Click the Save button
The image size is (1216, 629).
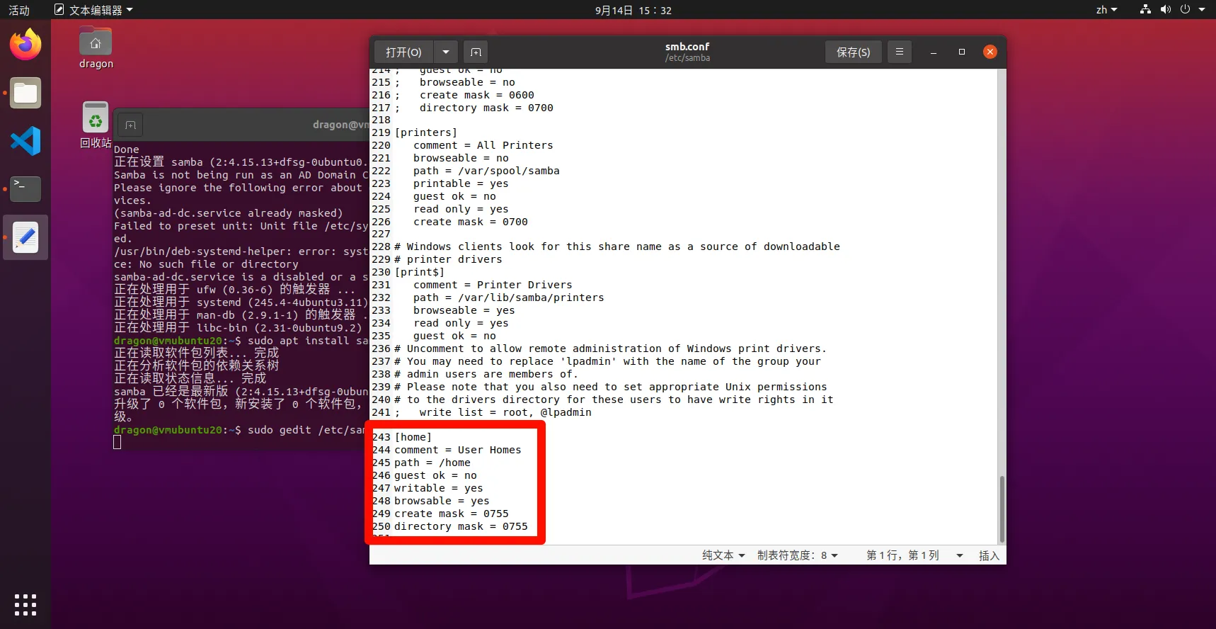coord(853,52)
